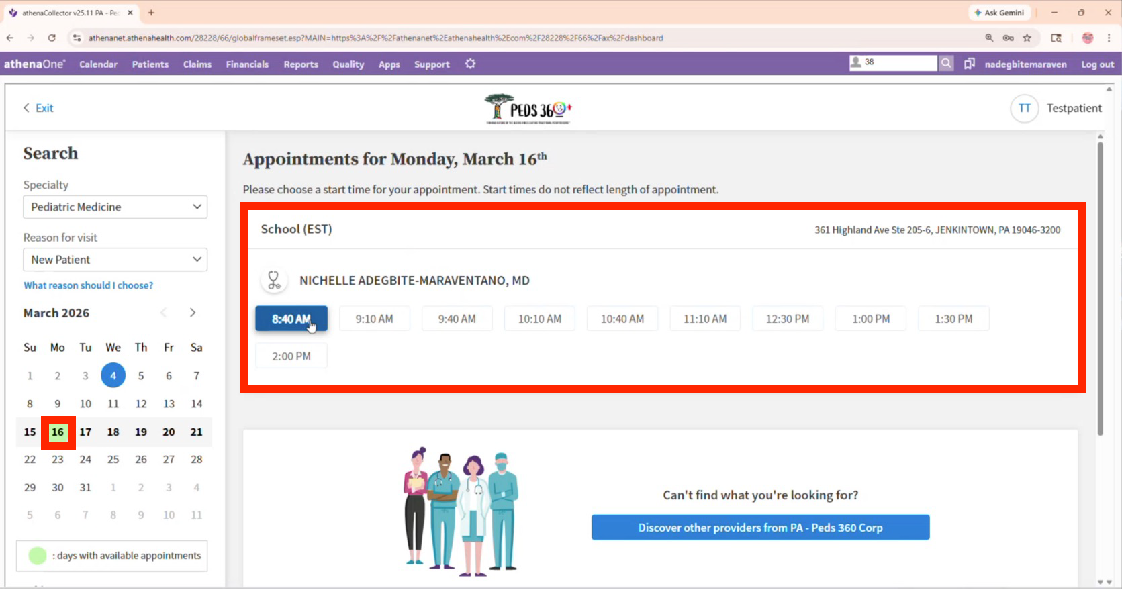Open the Support menu
The height and width of the screenshot is (590, 1122).
click(432, 64)
